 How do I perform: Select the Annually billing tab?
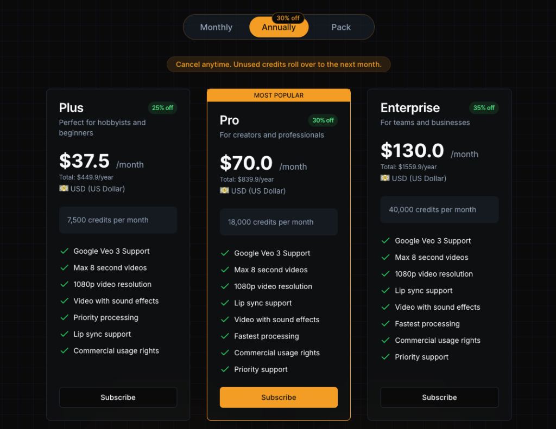click(279, 27)
